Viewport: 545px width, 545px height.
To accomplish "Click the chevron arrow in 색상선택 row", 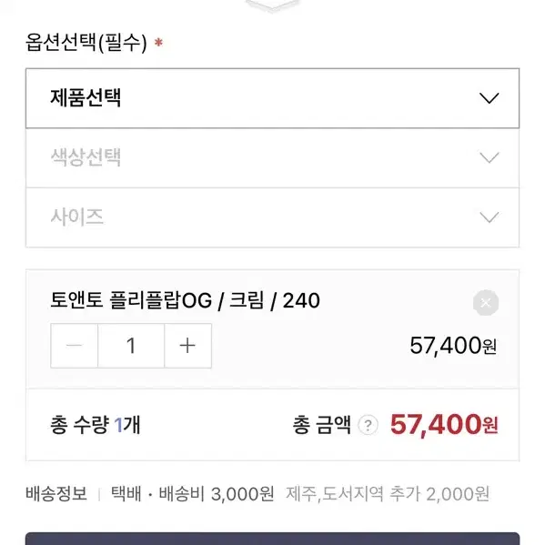I will click(x=489, y=157).
